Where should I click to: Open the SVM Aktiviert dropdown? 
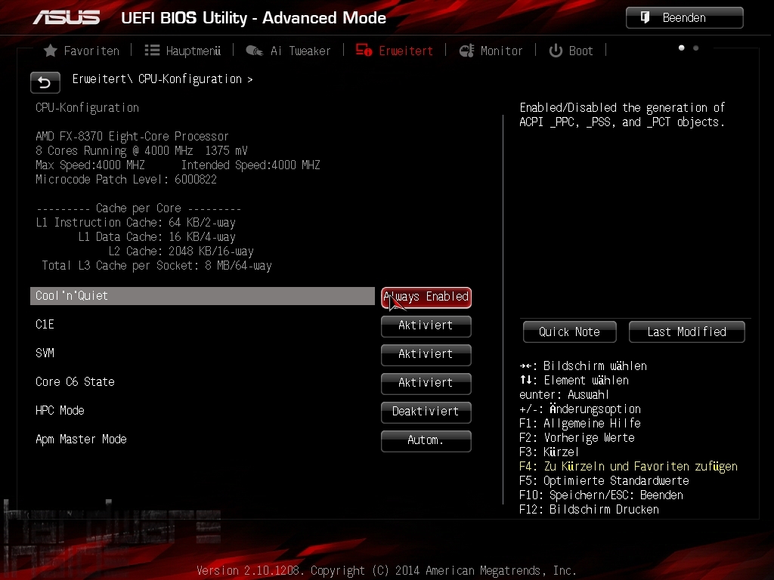tap(426, 355)
